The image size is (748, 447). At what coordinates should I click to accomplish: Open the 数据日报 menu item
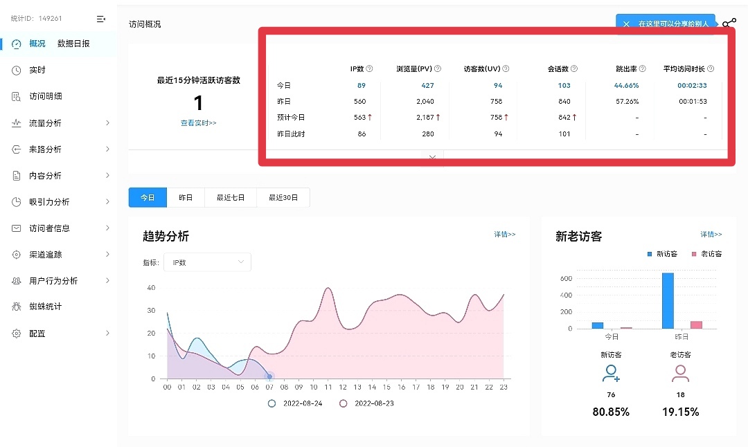click(73, 44)
